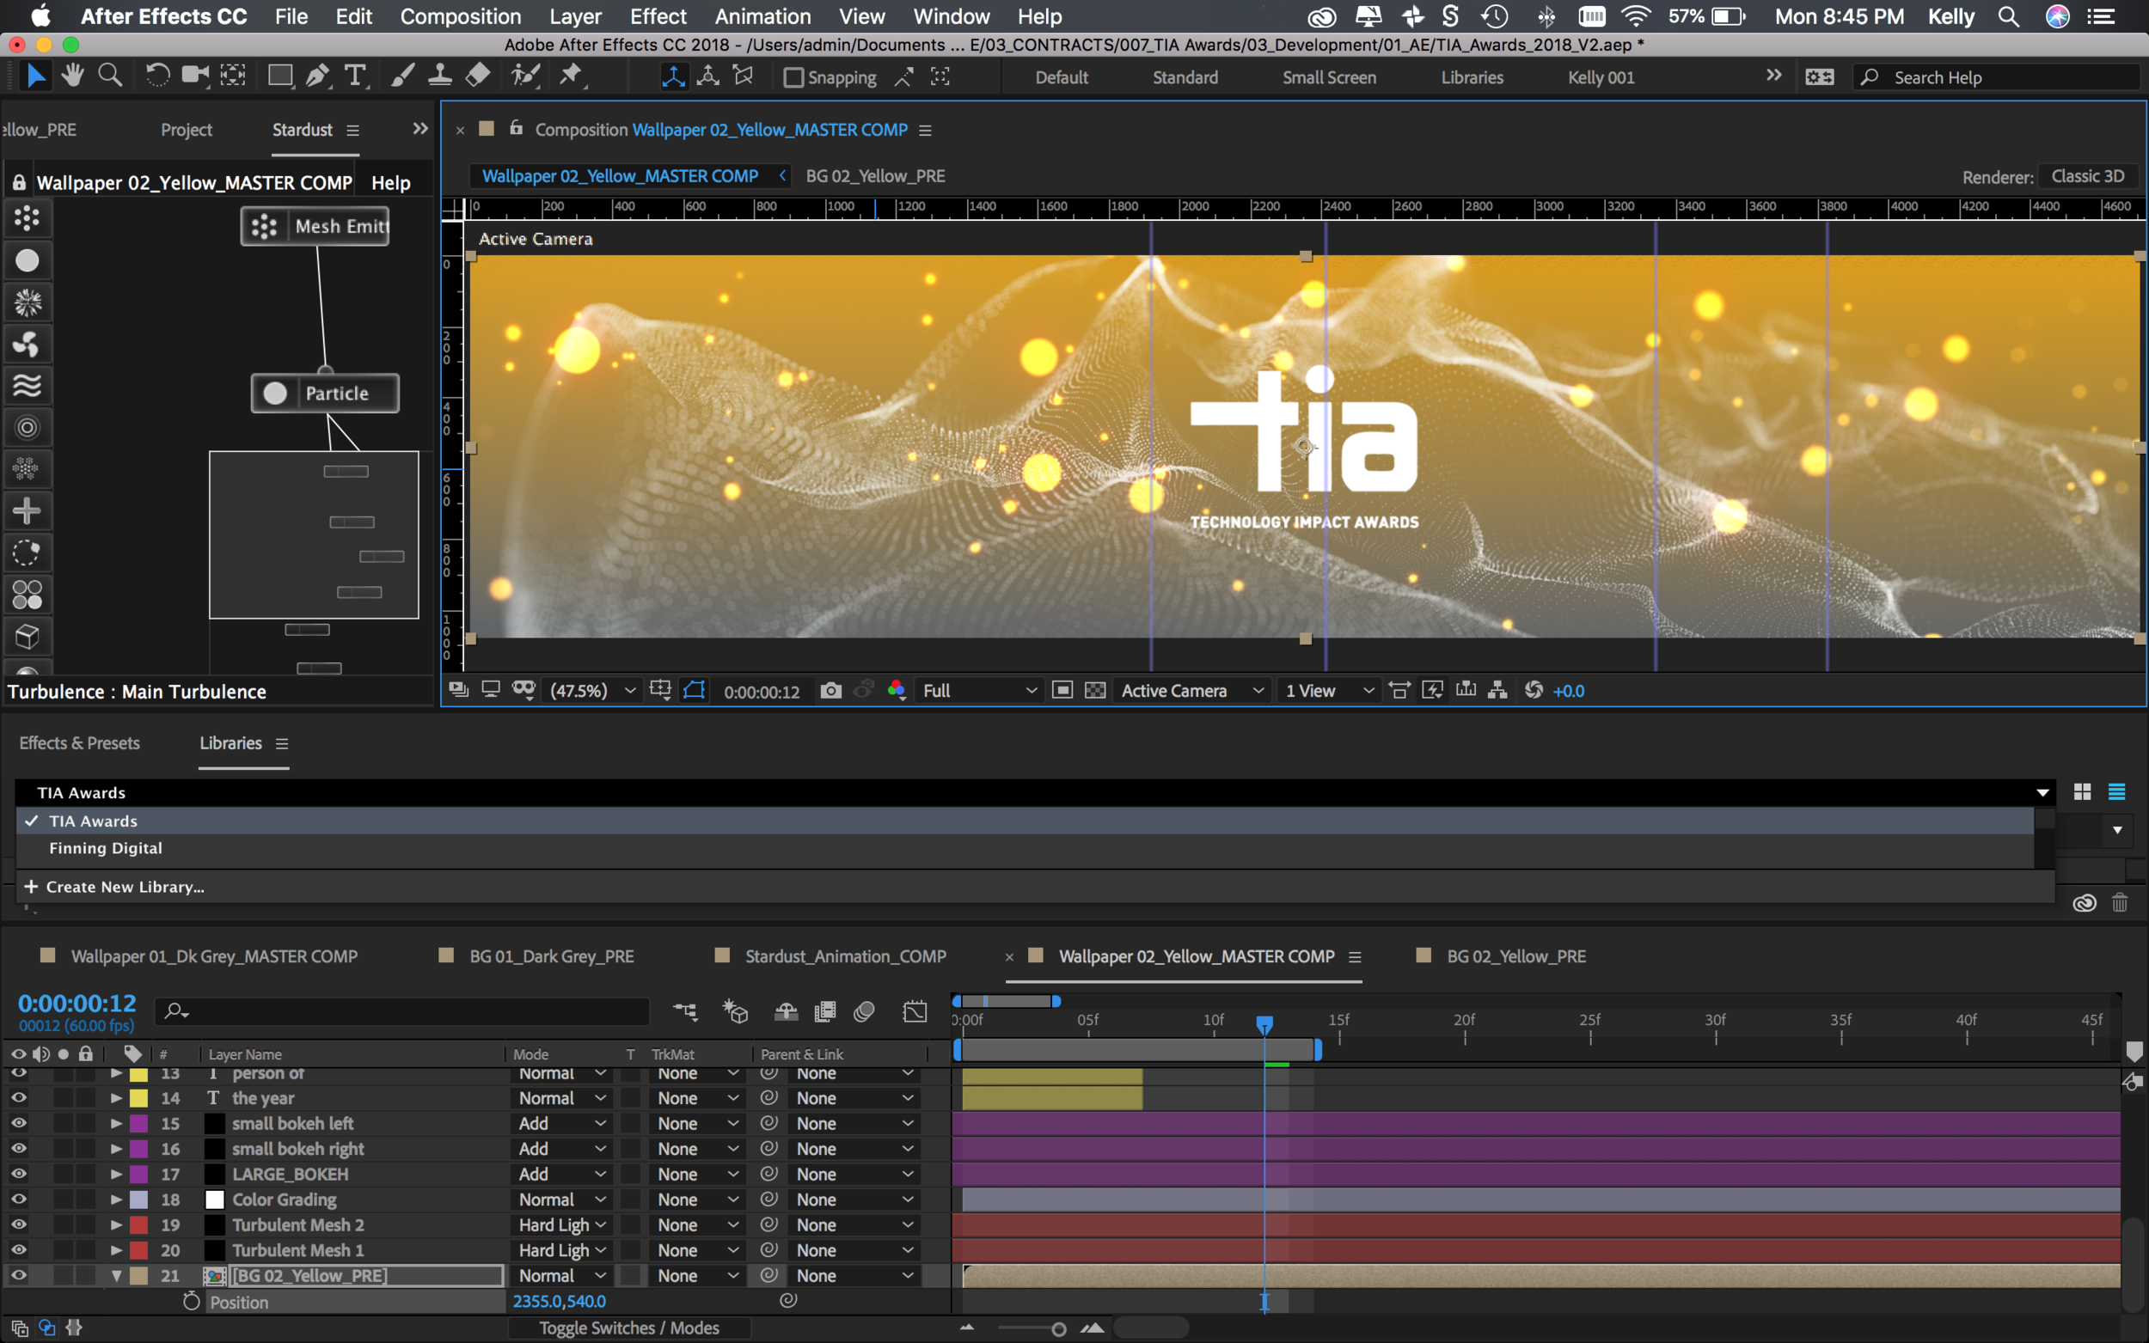Choose the Small Screen workspace

point(1329,77)
